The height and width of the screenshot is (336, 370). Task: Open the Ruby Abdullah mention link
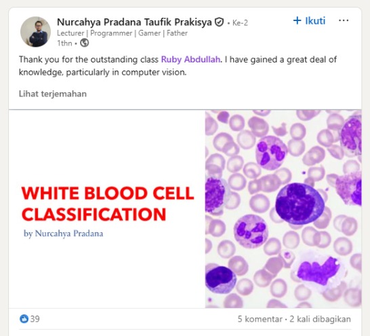[x=190, y=59]
